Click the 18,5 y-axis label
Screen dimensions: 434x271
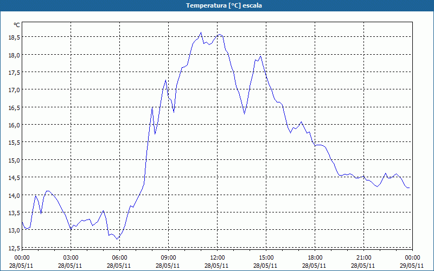click(14, 37)
